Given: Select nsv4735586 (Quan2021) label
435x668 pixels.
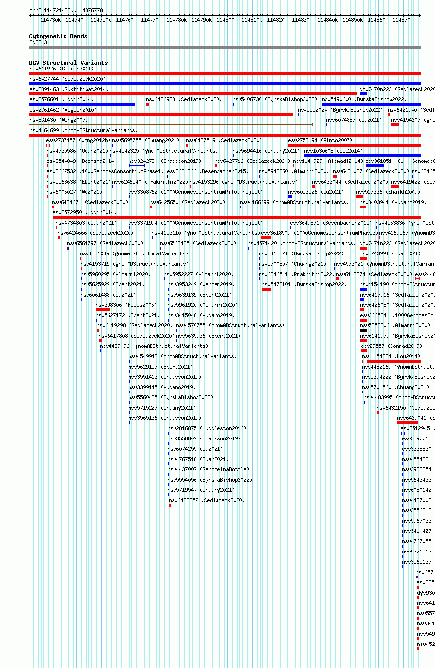Looking at the screenshot, I should click(77, 151).
